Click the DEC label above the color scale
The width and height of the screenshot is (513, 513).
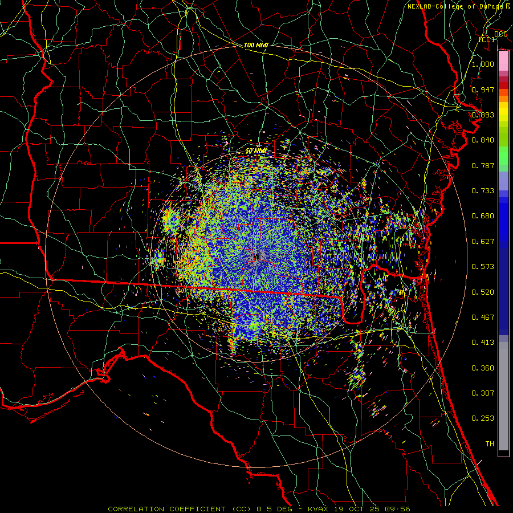[500, 34]
